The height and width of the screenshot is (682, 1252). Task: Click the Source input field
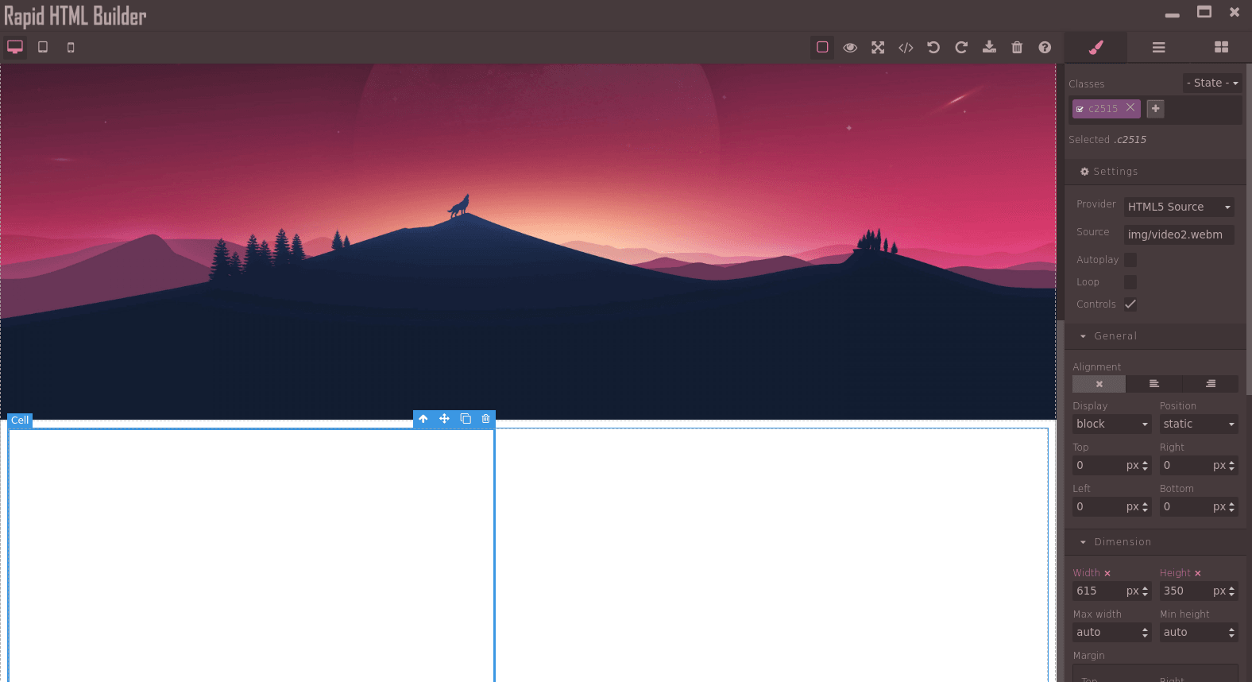pyautogui.click(x=1179, y=234)
